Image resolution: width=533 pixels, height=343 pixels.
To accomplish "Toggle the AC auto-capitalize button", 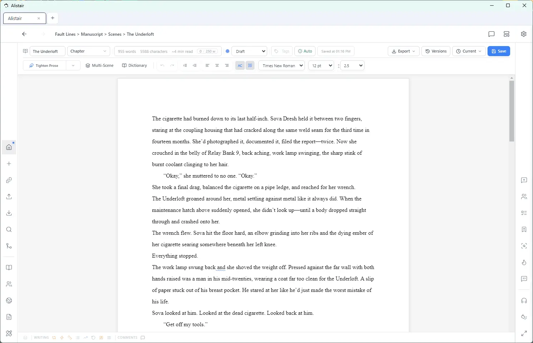I will click(x=240, y=66).
